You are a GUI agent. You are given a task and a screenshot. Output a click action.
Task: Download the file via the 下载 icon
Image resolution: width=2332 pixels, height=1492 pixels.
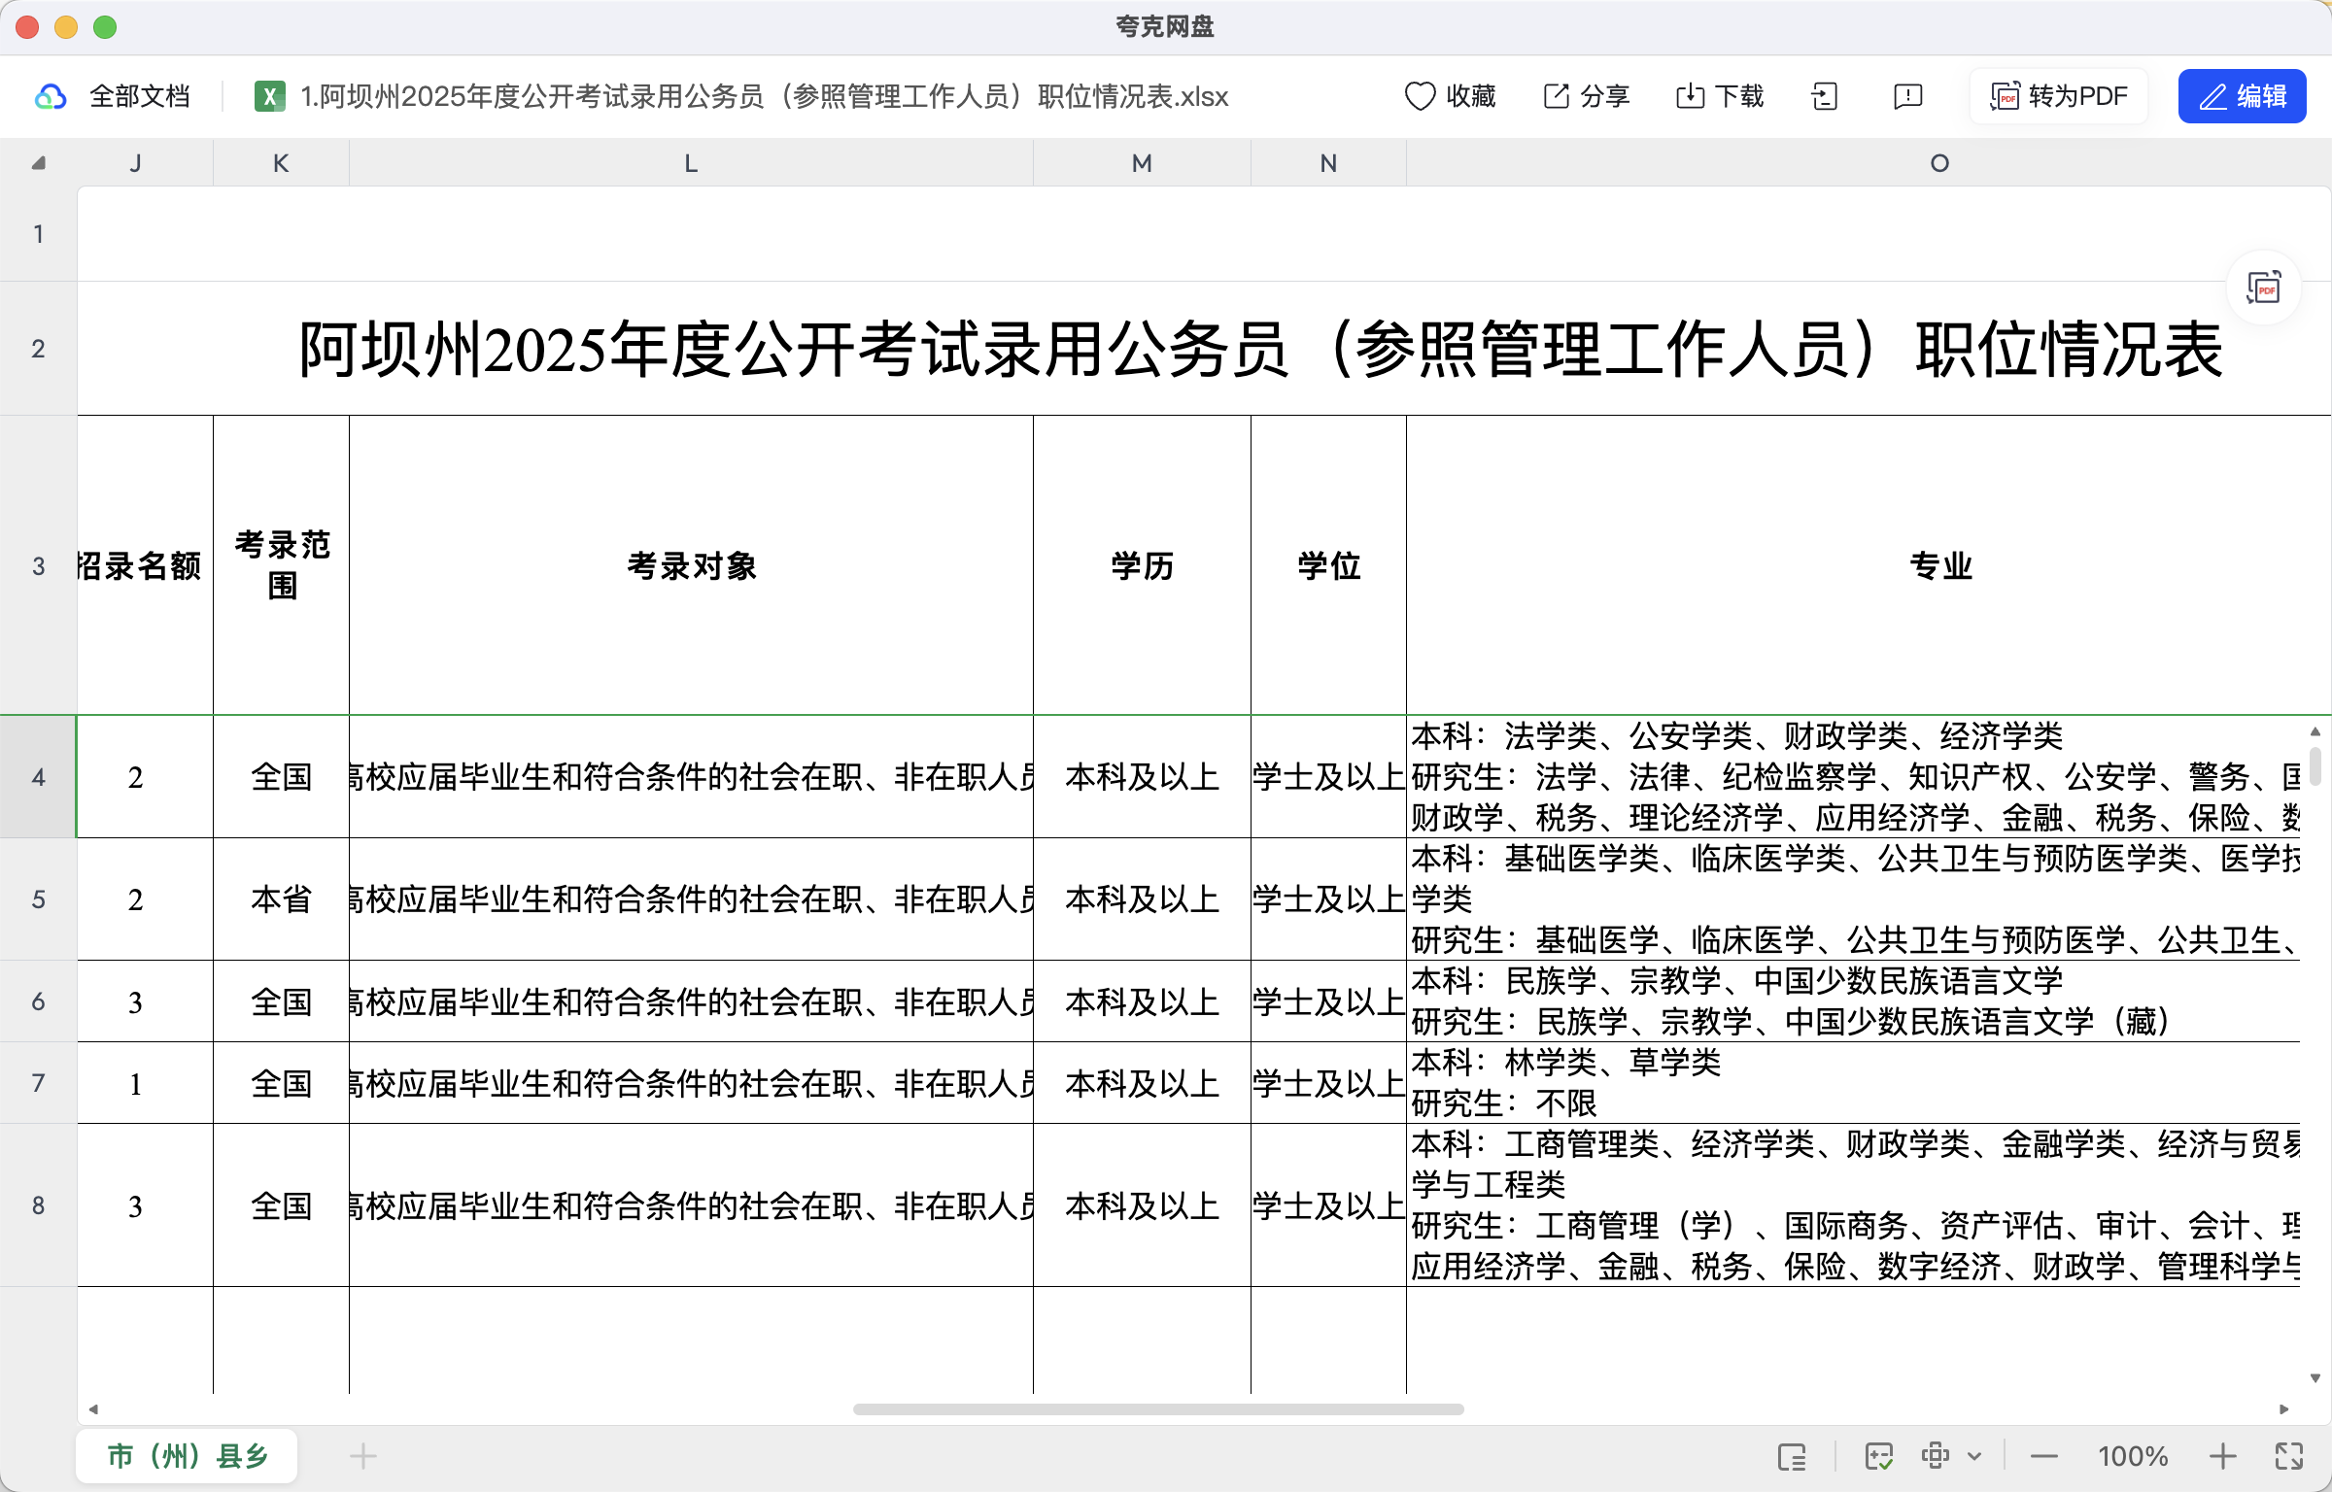1718,95
